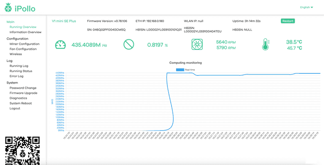Click Logout in the sidebar
Image resolution: width=324 pixels, height=165 pixels.
pos(15,109)
